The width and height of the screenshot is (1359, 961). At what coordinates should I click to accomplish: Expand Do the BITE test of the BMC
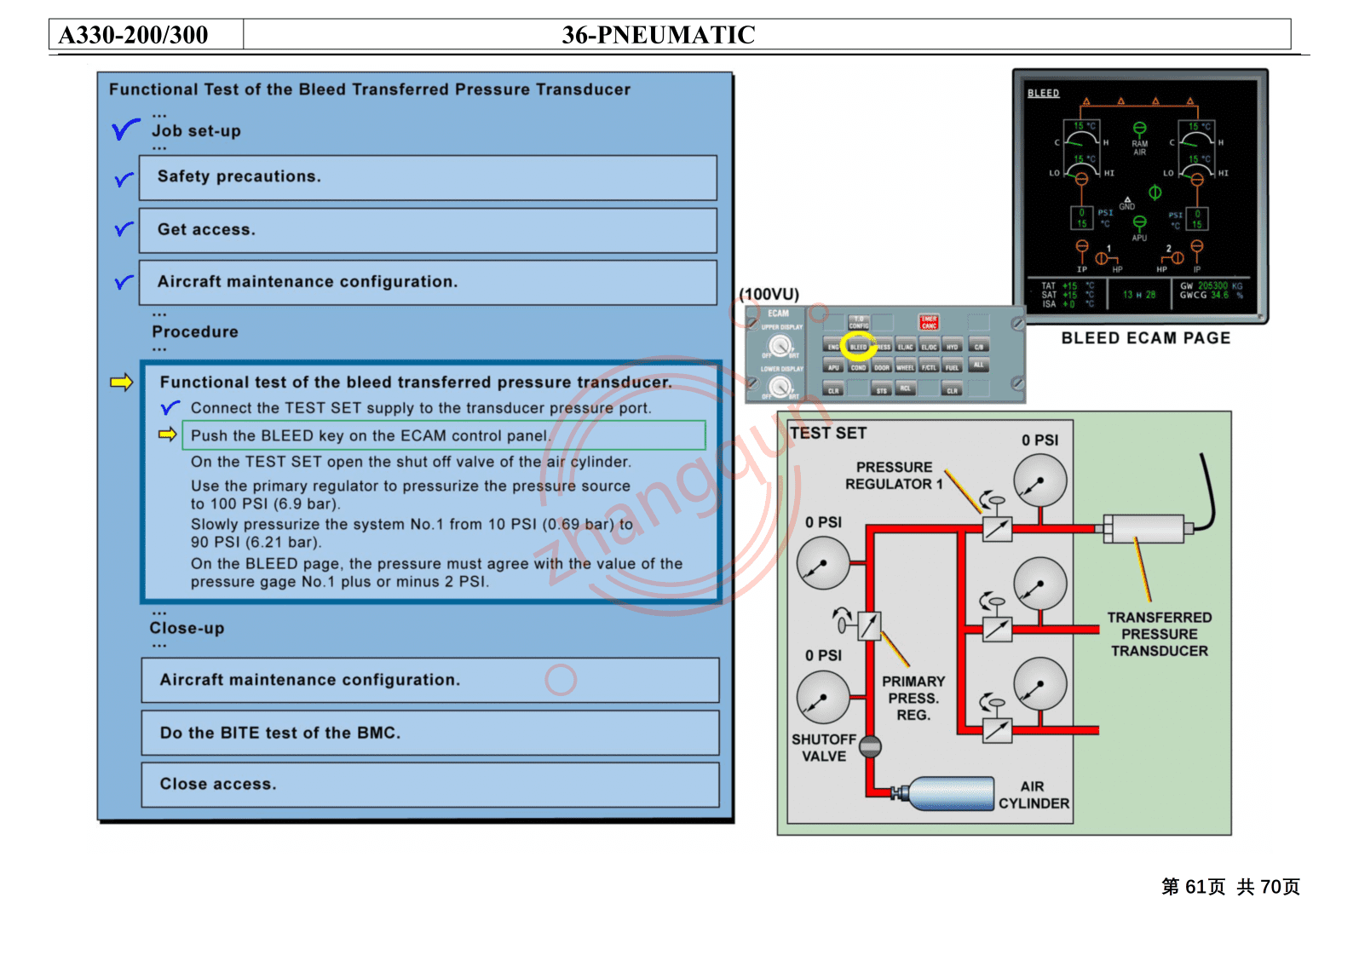[430, 733]
